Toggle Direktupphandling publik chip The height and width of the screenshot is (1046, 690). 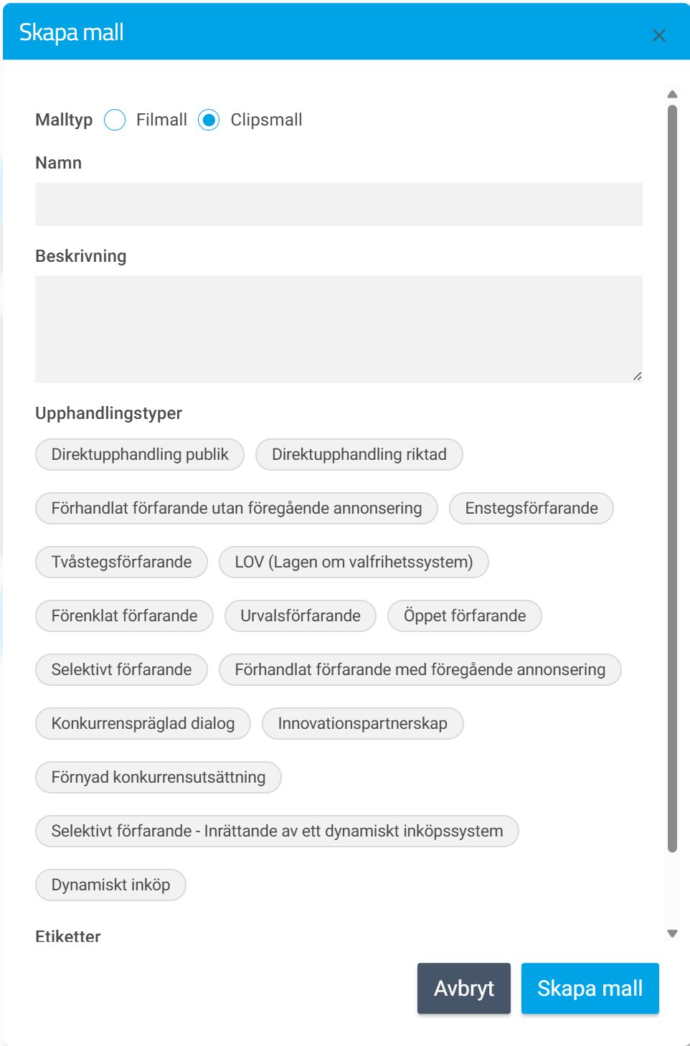coord(140,454)
